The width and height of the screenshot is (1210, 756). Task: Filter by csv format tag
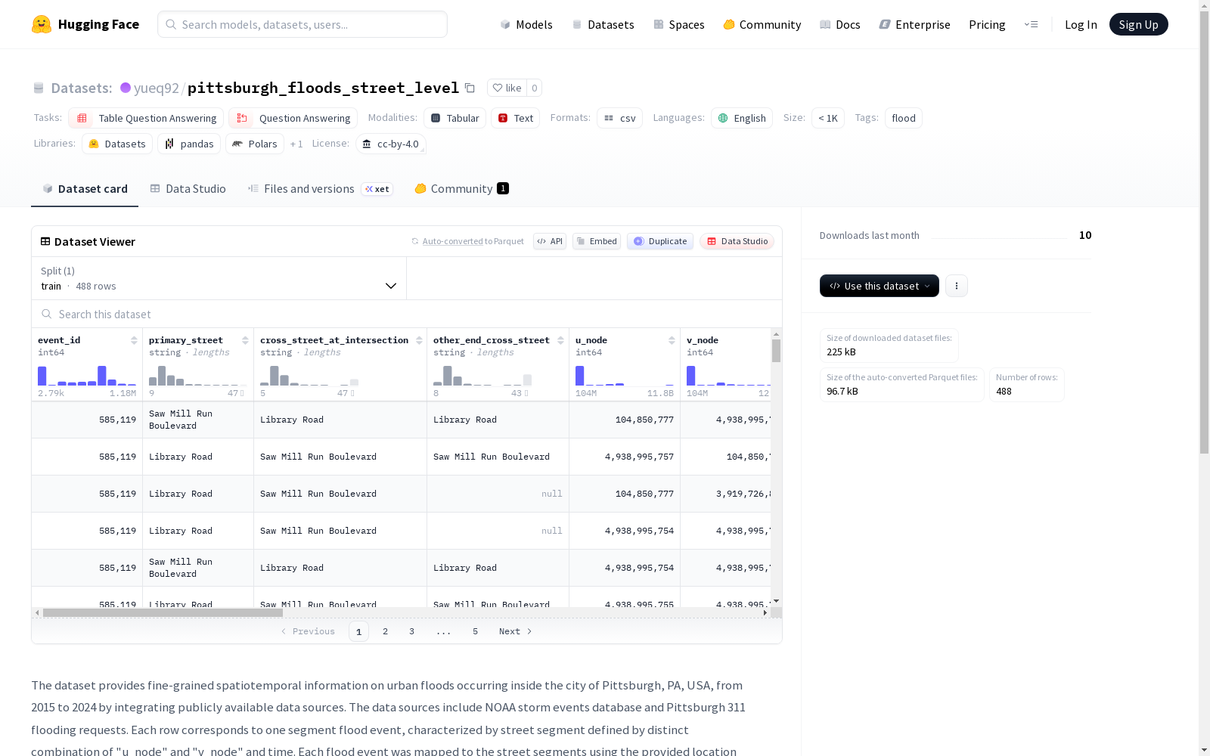pyautogui.click(x=619, y=118)
